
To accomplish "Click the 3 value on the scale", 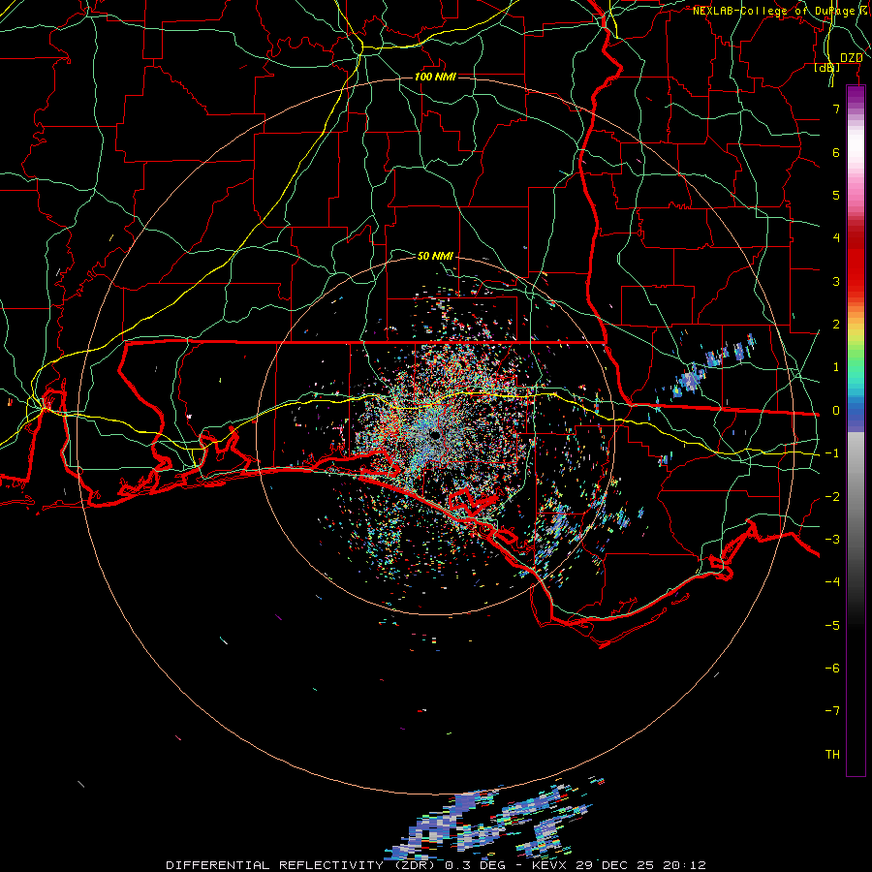I will (x=836, y=281).
